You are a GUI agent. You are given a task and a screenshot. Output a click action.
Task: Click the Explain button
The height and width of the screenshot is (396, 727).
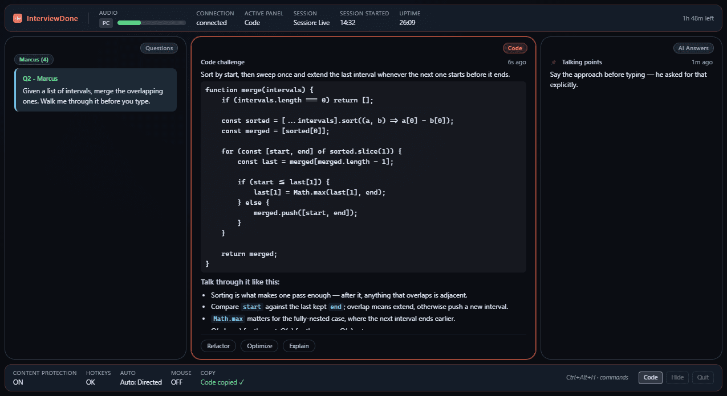[299, 346]
